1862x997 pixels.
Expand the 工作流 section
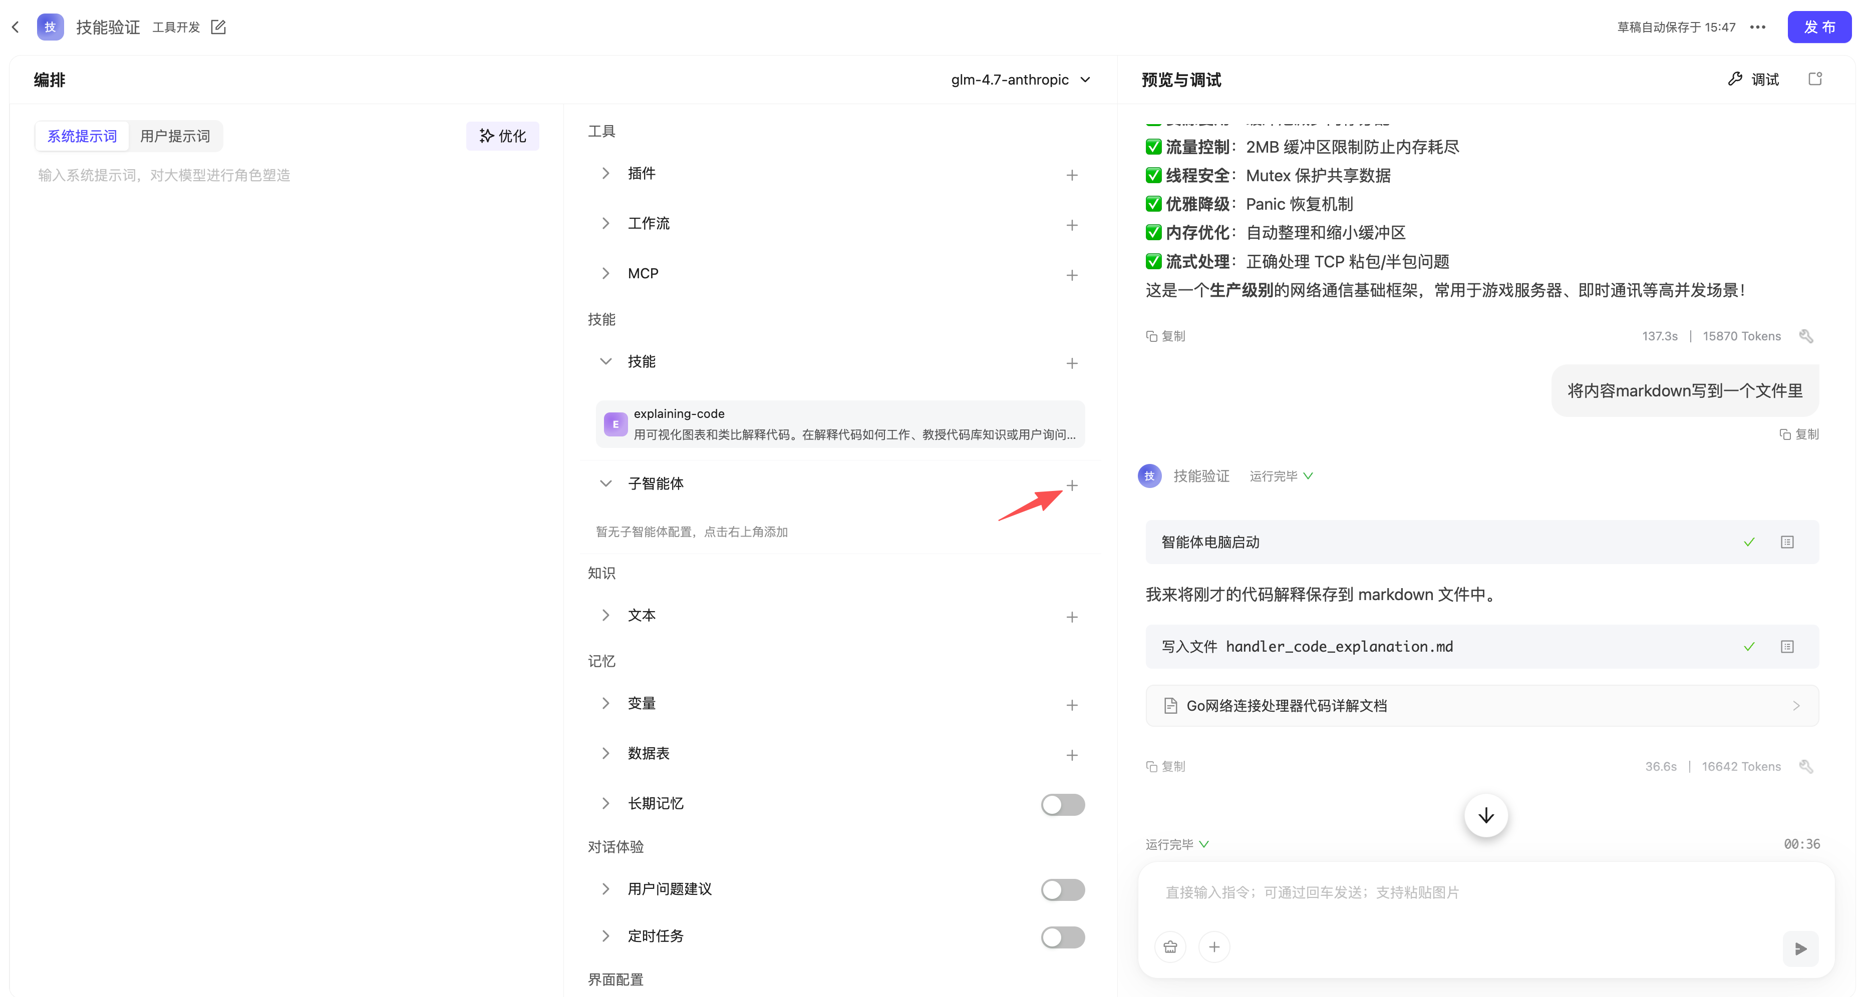(606, 223)
